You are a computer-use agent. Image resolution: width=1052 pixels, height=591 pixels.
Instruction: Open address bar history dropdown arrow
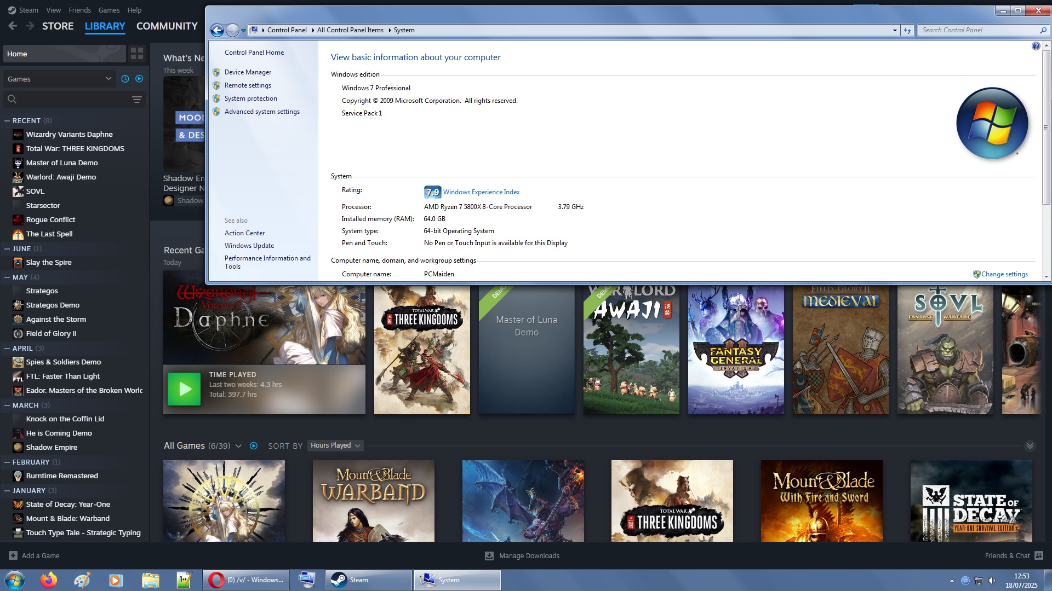pyautogui.click(x=895, y=30)
